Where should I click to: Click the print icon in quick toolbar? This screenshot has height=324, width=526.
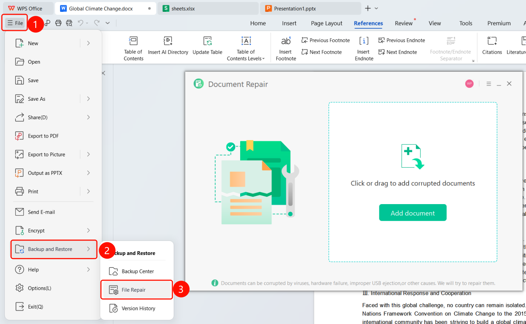[58, 23]
